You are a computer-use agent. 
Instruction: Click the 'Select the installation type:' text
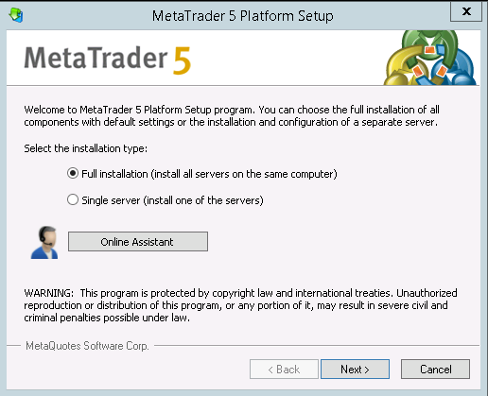point(86,148)
